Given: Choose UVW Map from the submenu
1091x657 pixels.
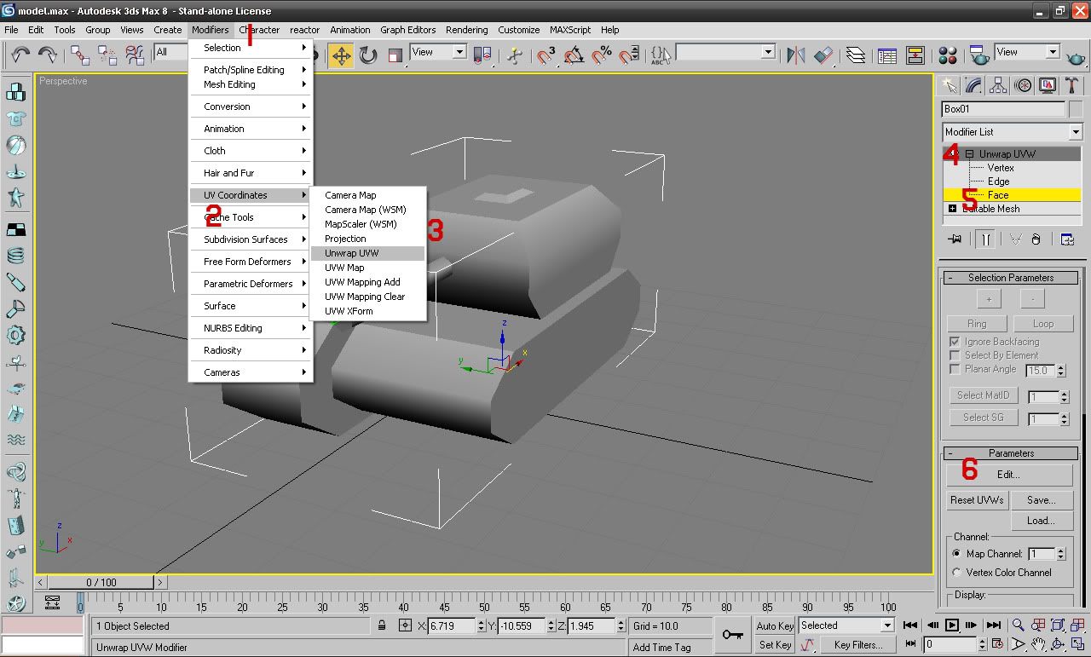Looking at the screenshot, I should 367,268.
